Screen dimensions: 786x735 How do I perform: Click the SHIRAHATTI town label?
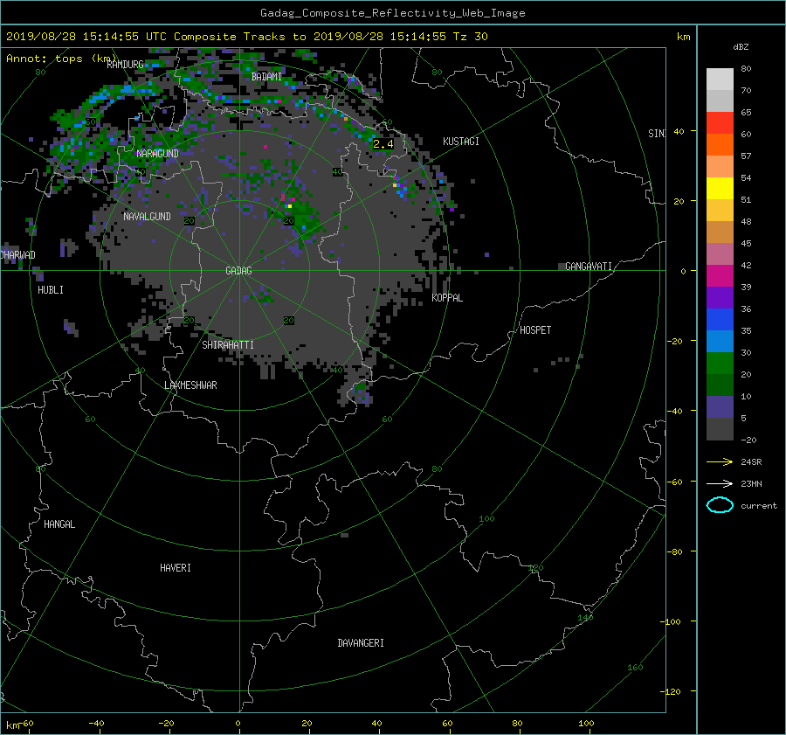pyautogui.click(x=228, y=345)
